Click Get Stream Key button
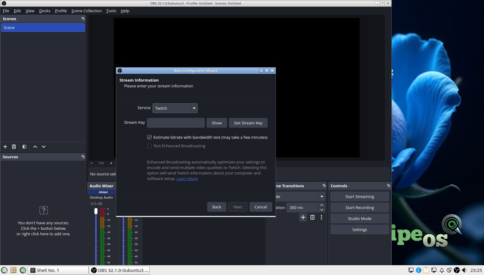The height and width of the screenshot is (275, 484). click(248, 123)
